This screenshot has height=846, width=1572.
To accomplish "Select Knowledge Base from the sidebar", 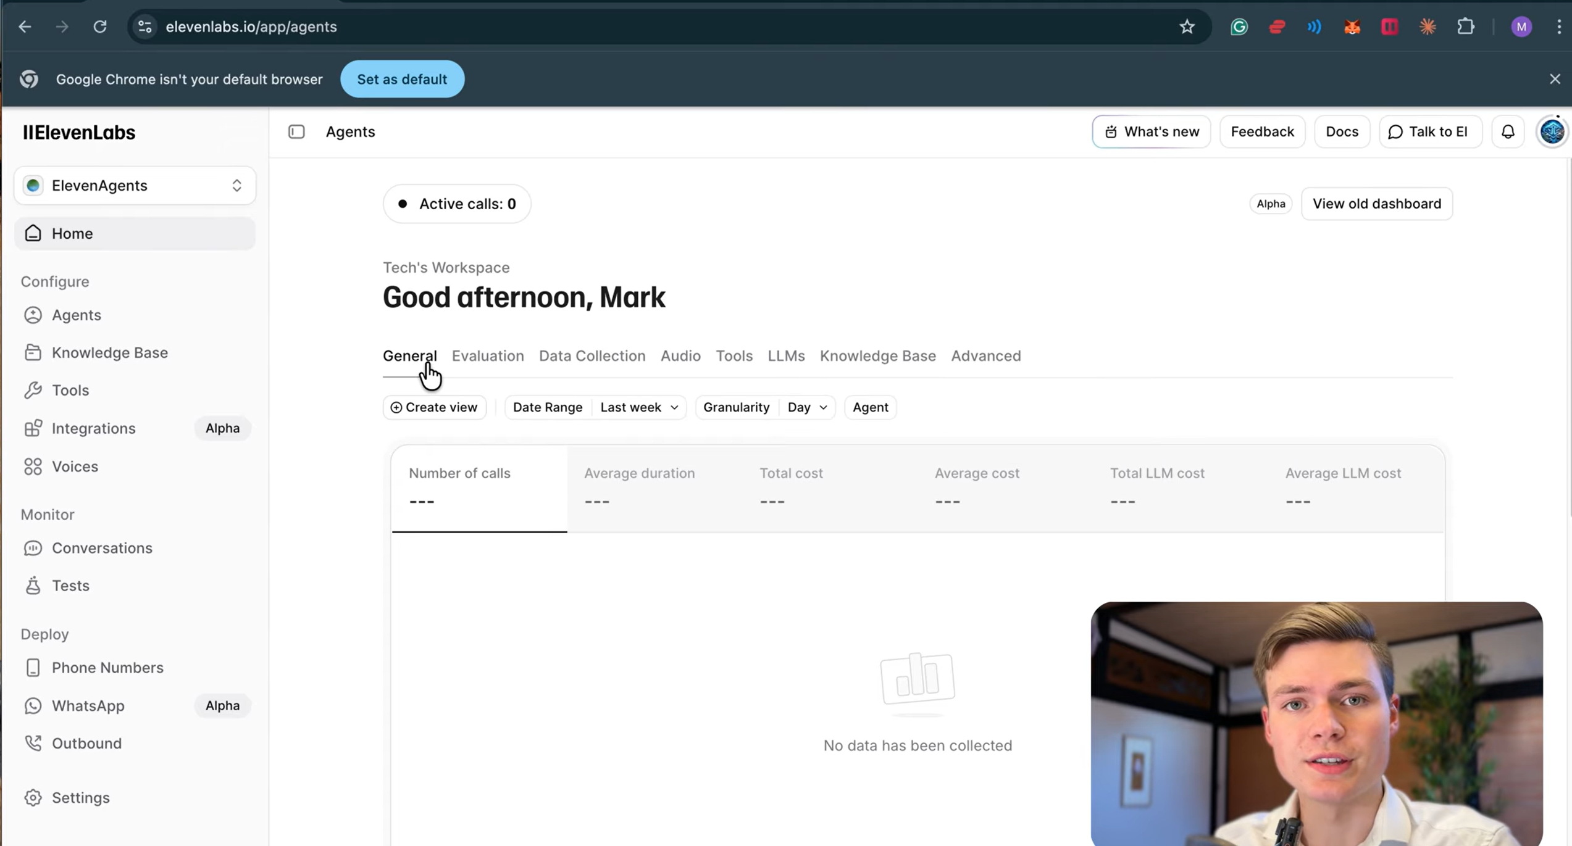I will 109,352.
